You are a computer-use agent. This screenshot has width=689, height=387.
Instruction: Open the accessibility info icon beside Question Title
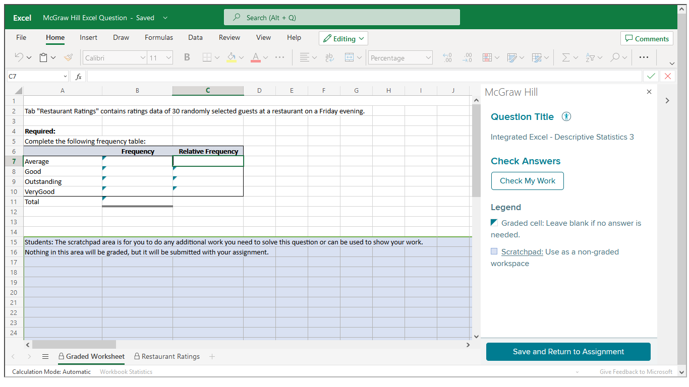coord(566,117)
